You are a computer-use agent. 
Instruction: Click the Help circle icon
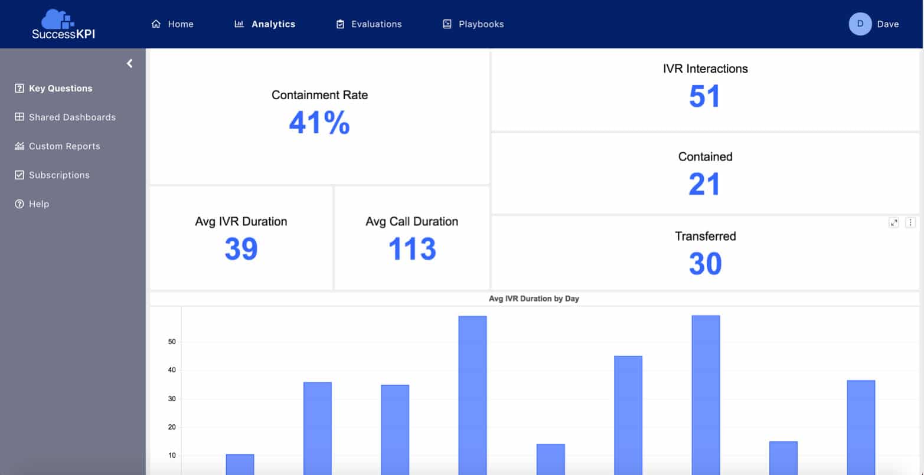click(19, 204)
